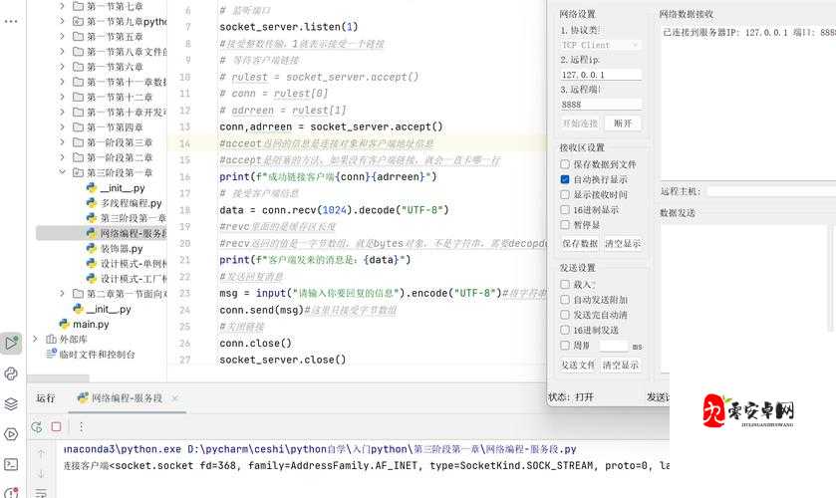Enable 自动发送附加 checkbox
This screenshot has height=498, width=836.
pyautogui.click(x=565, y=300)
